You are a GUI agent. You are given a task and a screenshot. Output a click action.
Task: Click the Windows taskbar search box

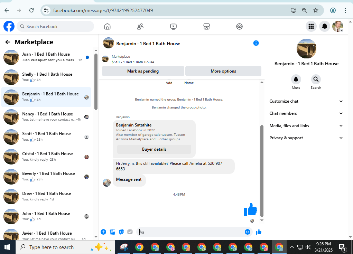point(65,247)
